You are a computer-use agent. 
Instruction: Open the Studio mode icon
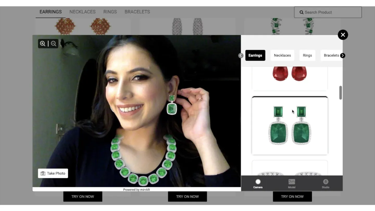click(x=326, y=183)
